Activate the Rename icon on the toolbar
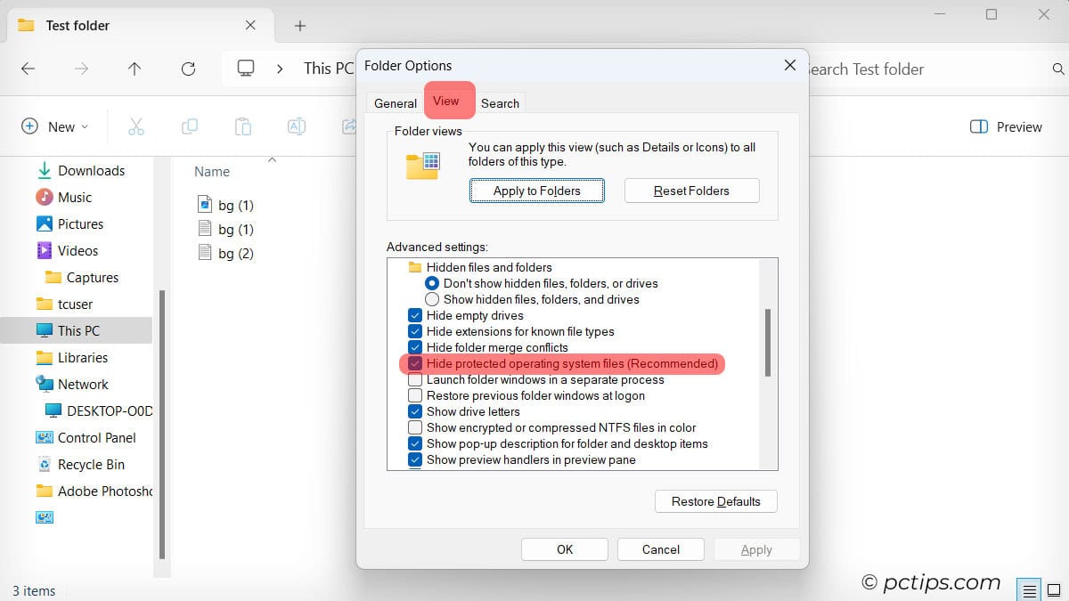This screenshot has width=1069, height=601. (296, 126)
